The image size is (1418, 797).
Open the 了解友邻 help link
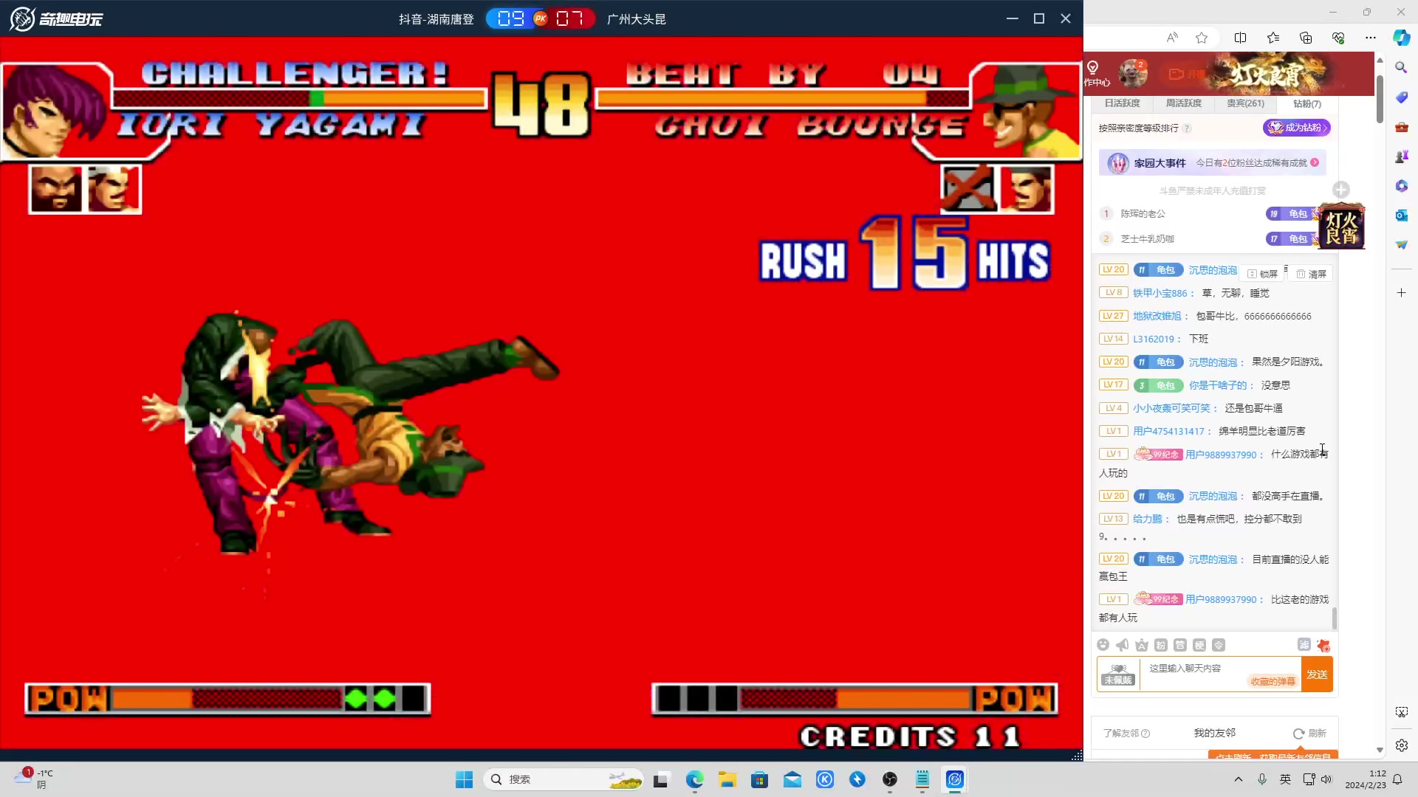coord(1126,734)
